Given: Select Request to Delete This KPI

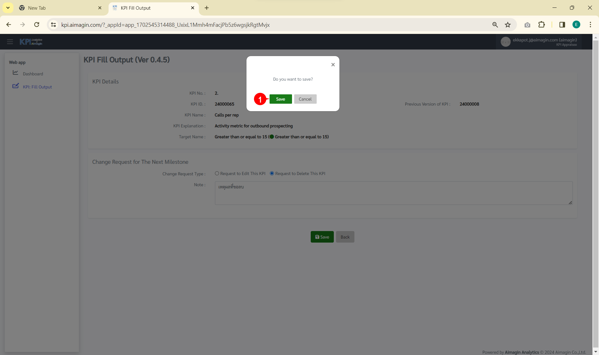Looking at the screenshot, I should tap(272, 173).
